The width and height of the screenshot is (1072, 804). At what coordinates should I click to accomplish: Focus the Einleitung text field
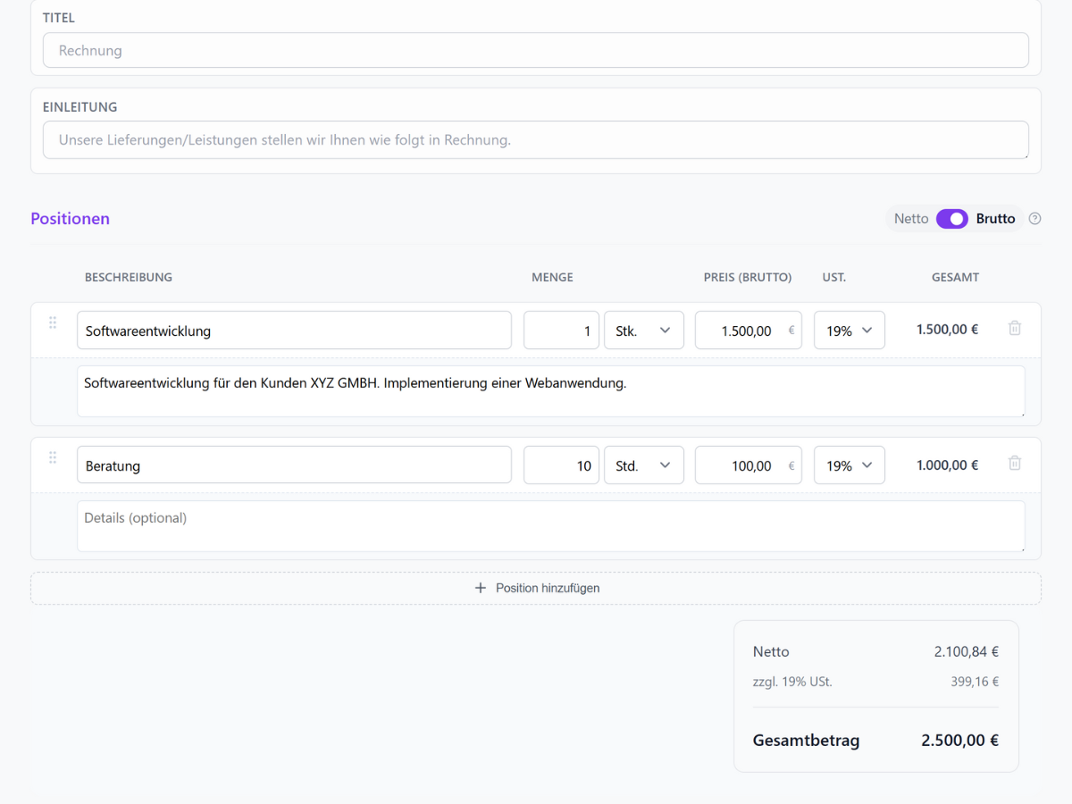pos(536,140)
